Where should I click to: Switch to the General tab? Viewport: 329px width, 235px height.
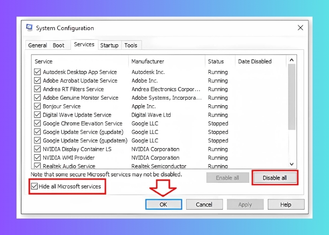pyautogui.click(x=38, y=46)
